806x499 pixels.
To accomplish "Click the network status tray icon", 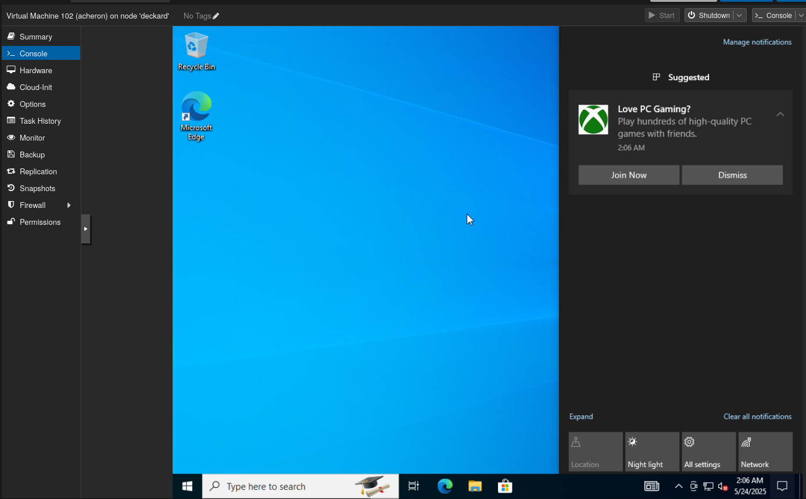I will click(x=708, y=486).
